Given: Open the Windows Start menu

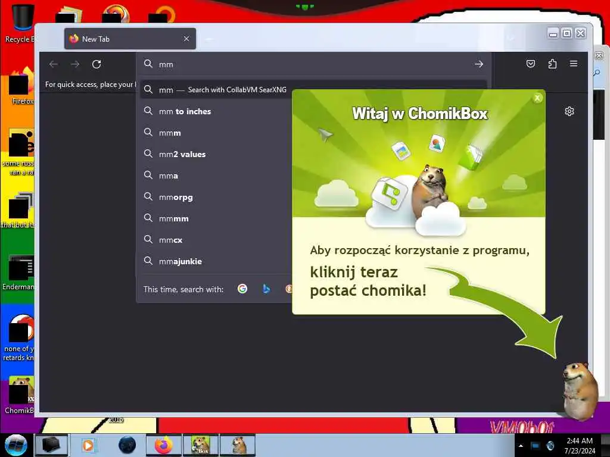Looking at the screenshot, I should (x=15, y=445).
